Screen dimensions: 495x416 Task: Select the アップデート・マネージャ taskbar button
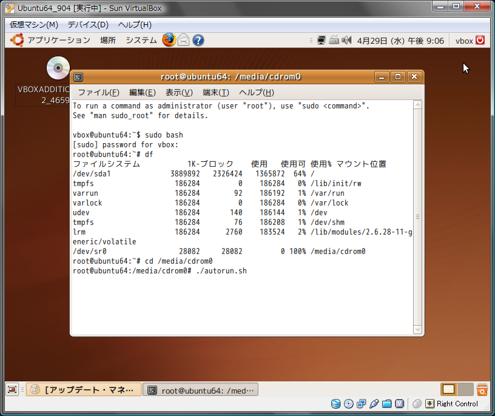[x=84, y=390]
